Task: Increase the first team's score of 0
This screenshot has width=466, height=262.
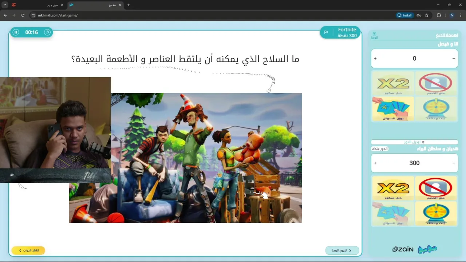Action: 375,58
